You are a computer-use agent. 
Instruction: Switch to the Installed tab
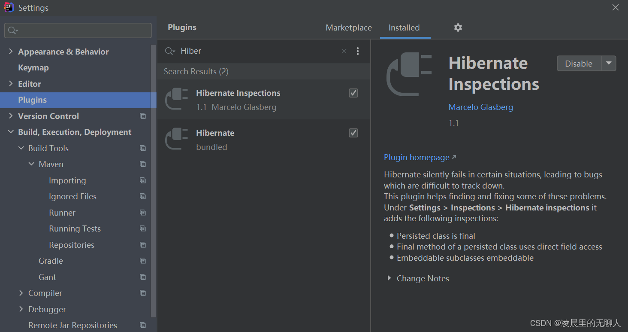(x=404, y=27)
